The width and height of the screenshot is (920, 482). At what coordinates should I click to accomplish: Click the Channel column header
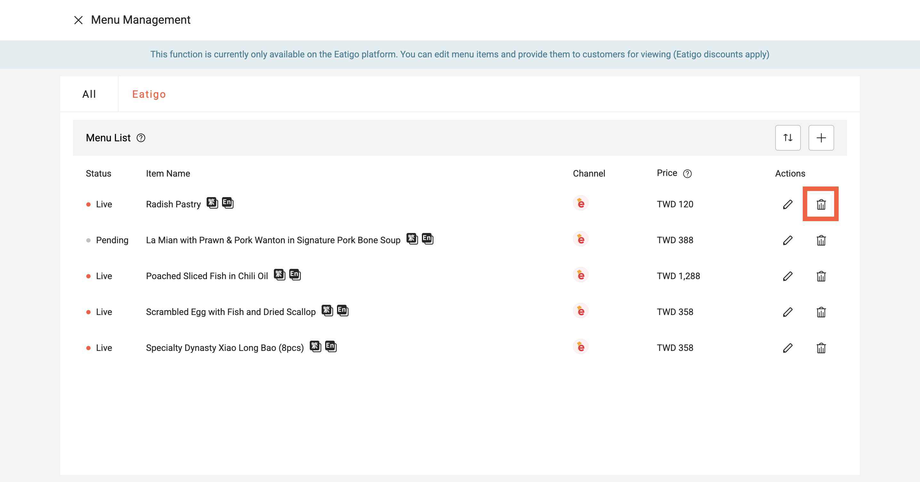pyautogui.click(x=589, y=174)
